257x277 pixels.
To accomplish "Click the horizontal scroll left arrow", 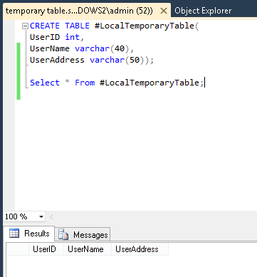I will (51, 216).
